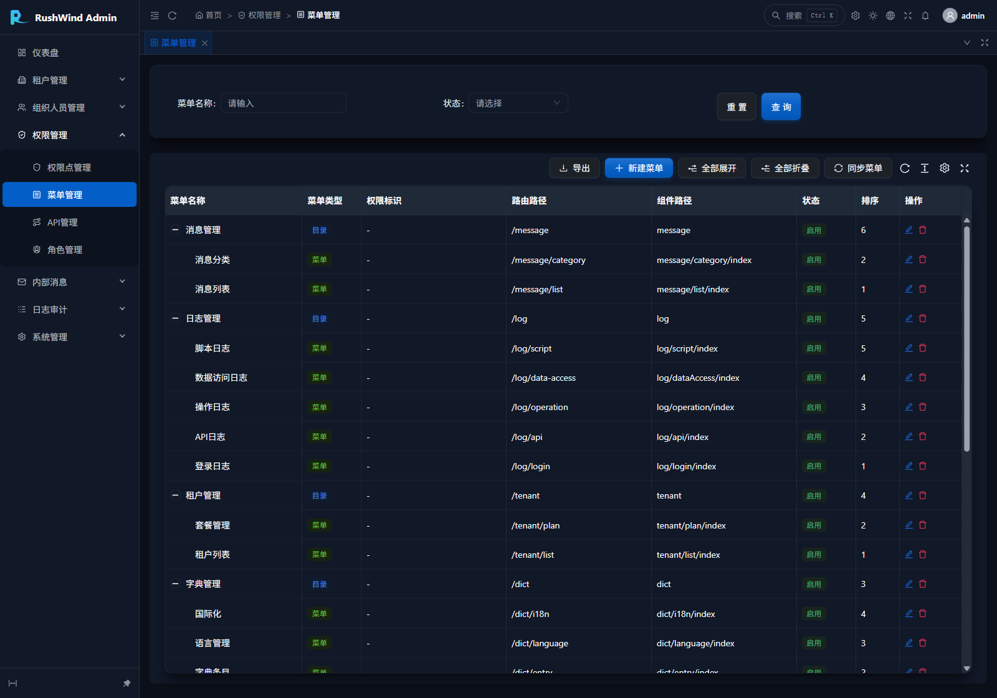997x698 pixels.
Task: Collapse the 消息管理 tree row
Action: pos(175,230)
